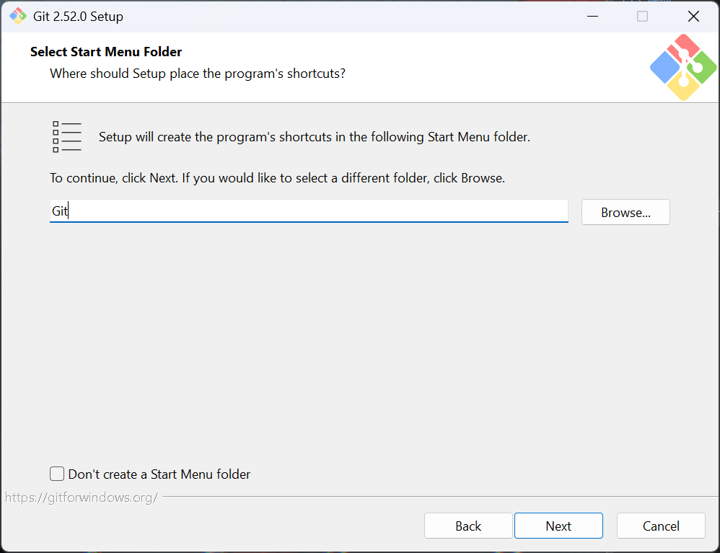Click the "To continue, click Next" instruction line
Image resolution: width=720 pixels, height=553 pixels.
pyautogui.click(x=277, y=178)
